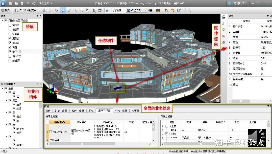The height and width of the screenshot is (154, 272).
Task: Switch to the 图纸 tab
Action: tap(91, 111)
